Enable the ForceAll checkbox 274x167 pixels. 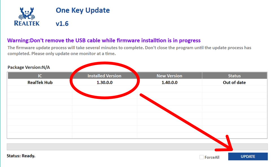[x=201, y=157]
